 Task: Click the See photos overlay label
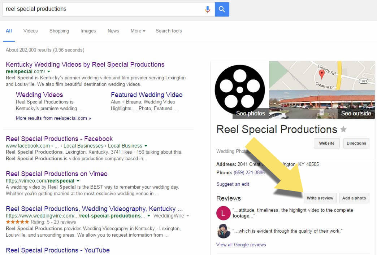point(251,113)
